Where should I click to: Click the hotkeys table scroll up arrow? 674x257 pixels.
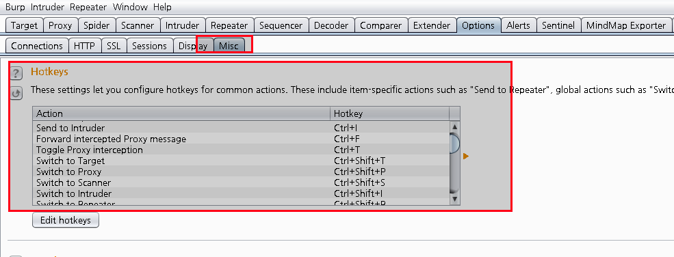454,127
